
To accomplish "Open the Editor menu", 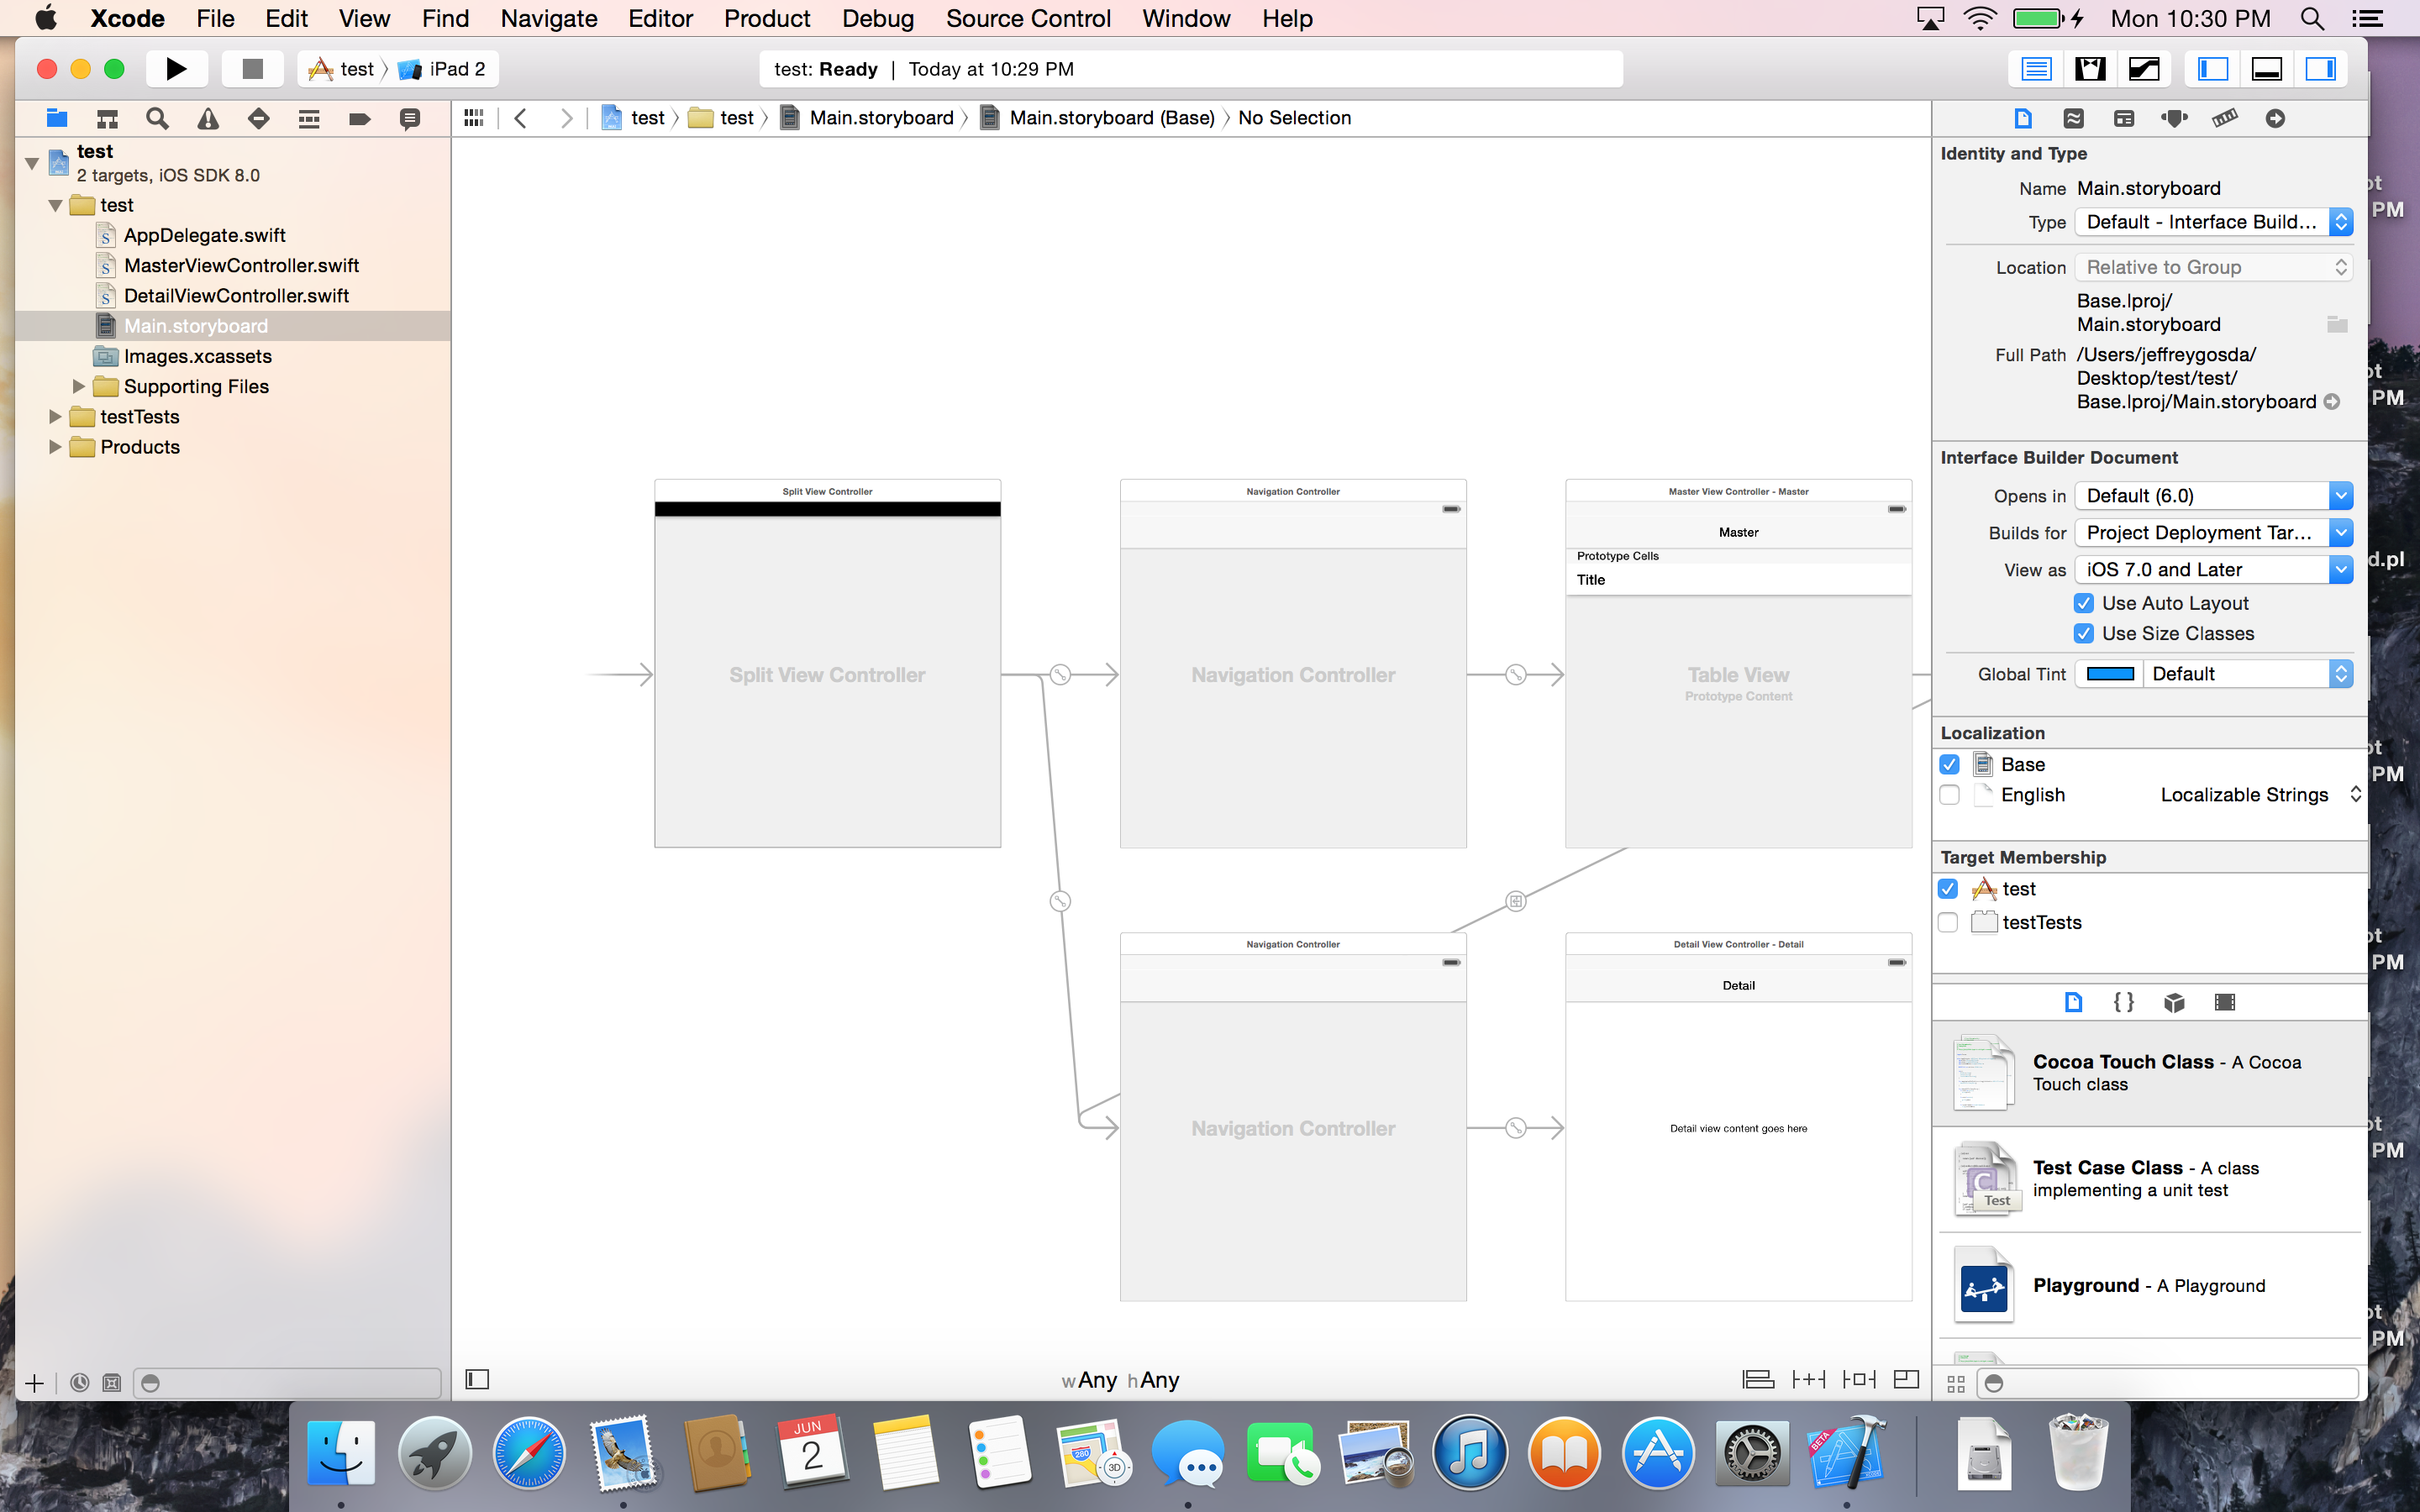I will (x=660, y=18).
